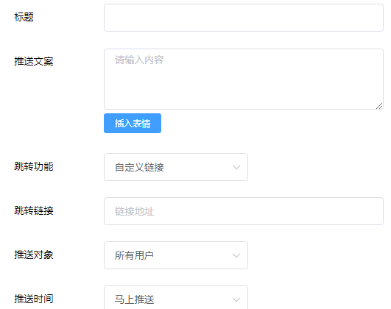The height and width of the screenshot is (309, 391).
Task: Open the 跳转功能 dropdown showing 自定义链接
Action: point(176,167)
